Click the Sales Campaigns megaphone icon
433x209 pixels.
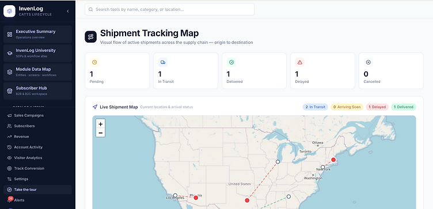[9, 115]
